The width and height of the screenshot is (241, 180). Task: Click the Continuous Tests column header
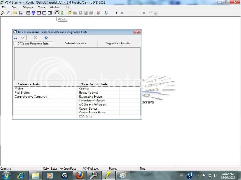[28, 84]
